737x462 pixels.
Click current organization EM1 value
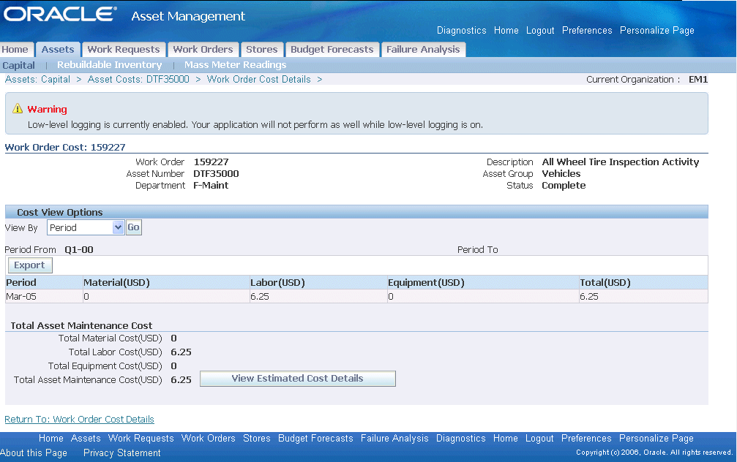[x=698, y=80]
